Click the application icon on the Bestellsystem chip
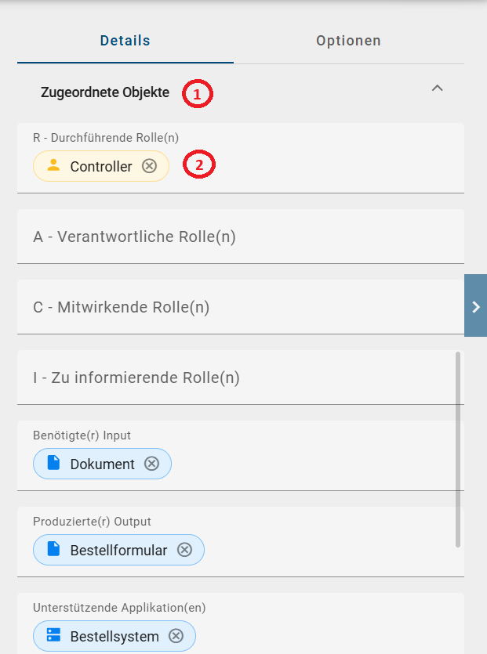The width and height of the screenshot is (487, 654). [52, 636]
